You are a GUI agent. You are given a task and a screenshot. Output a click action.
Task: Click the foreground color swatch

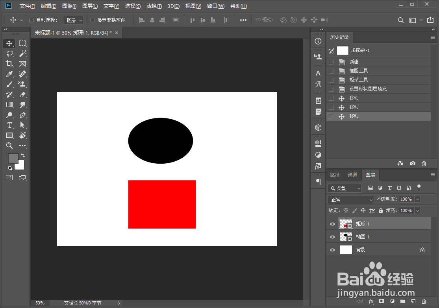[x=13, y=159]
